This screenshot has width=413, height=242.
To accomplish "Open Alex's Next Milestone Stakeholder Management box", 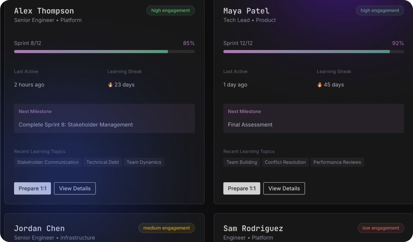I will point(104,119).
